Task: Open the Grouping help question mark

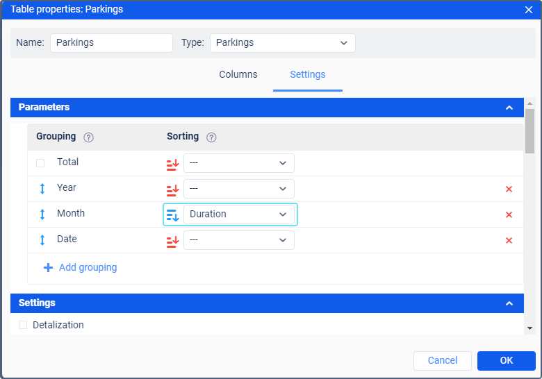Action: click(x=88, y=137)
